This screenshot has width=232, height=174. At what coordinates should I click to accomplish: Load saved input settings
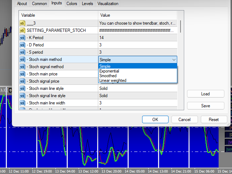point(206,94)
